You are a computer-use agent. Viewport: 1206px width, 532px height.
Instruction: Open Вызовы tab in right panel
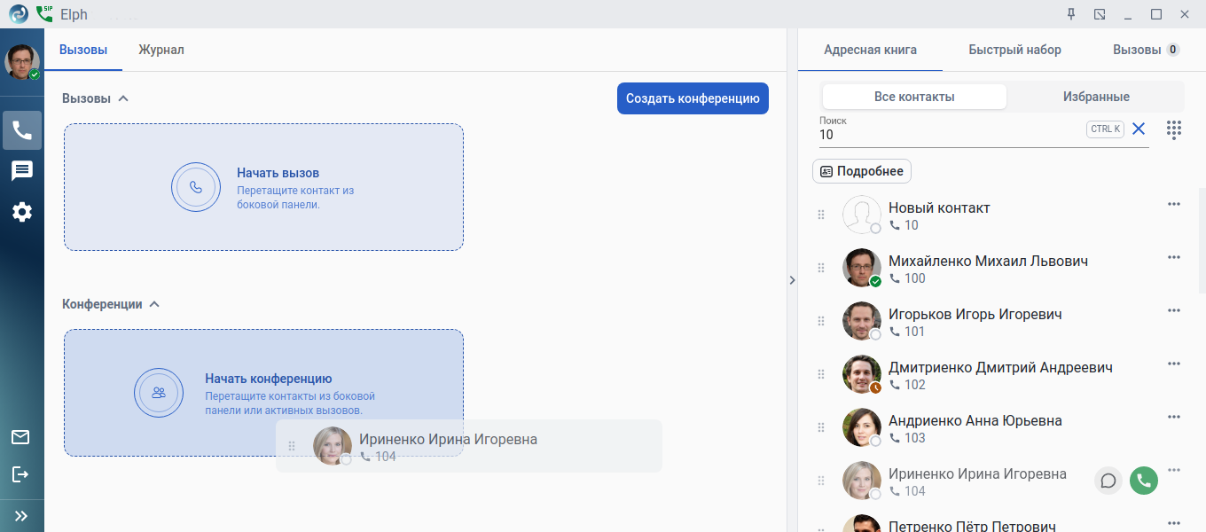pyautogui.click(x=1146, y=50)
